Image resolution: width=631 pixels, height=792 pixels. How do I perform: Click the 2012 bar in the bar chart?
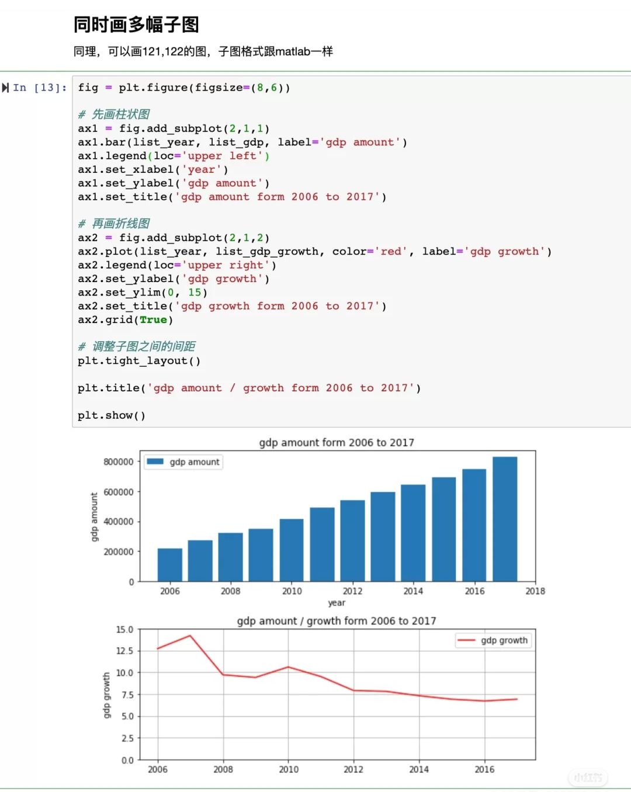[352, 541]
